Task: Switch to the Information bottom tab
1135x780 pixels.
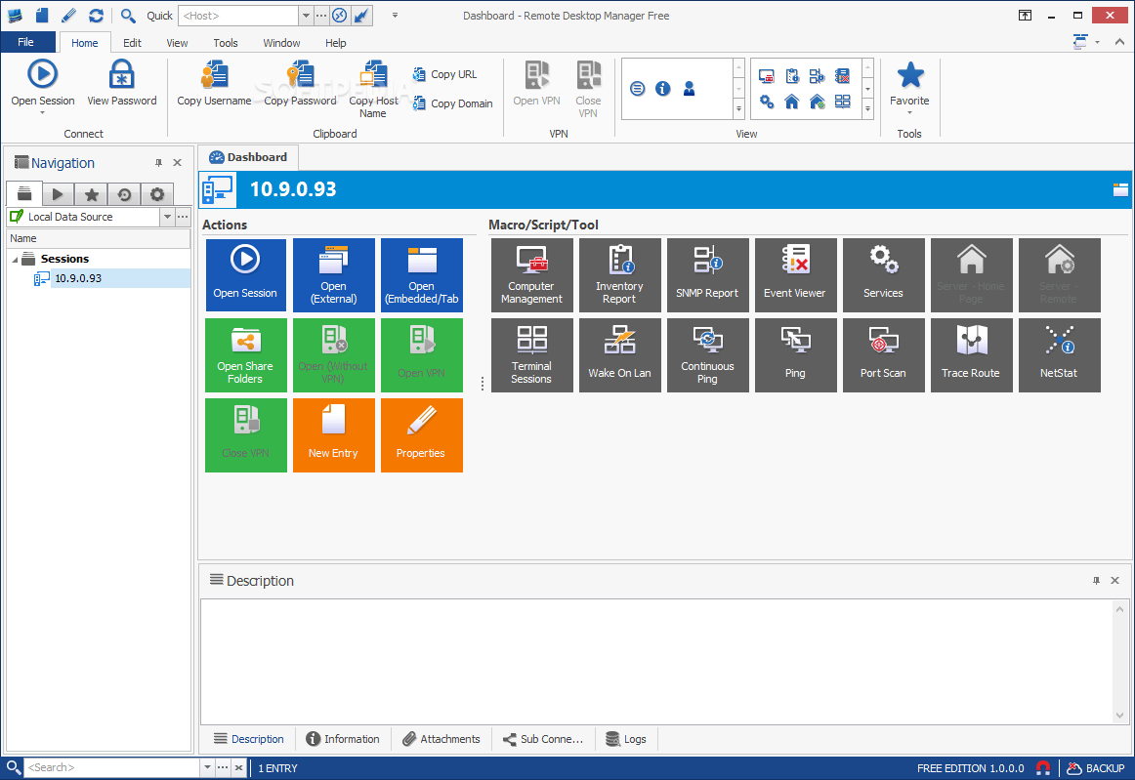Action: point(343,739)
